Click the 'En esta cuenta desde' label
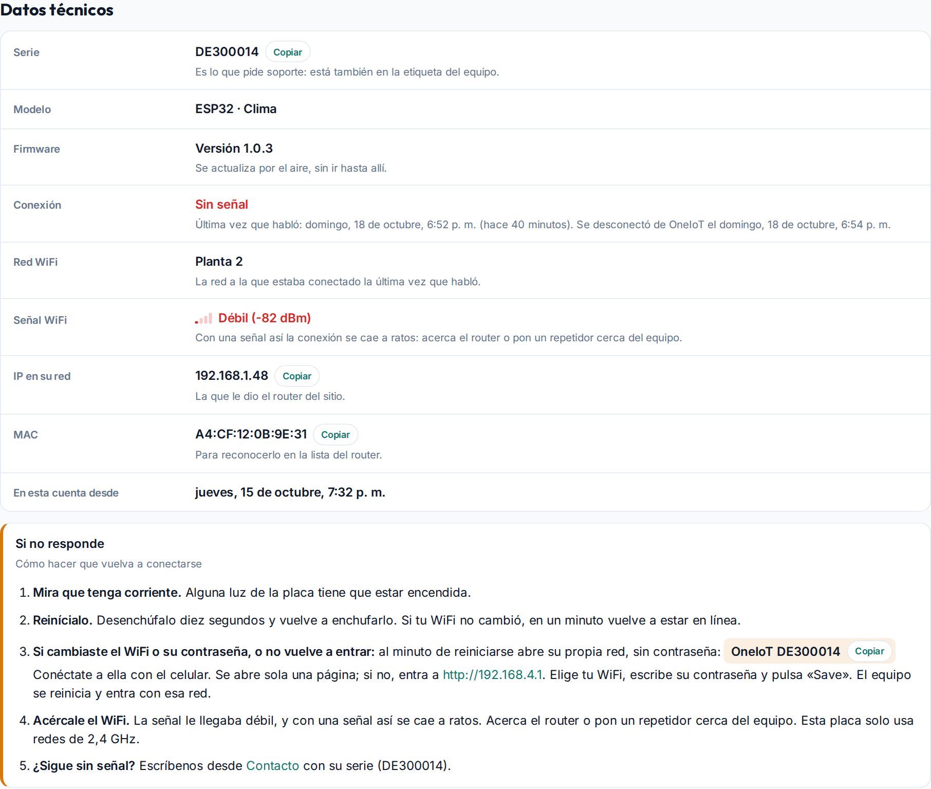 [x=66, y=493]
